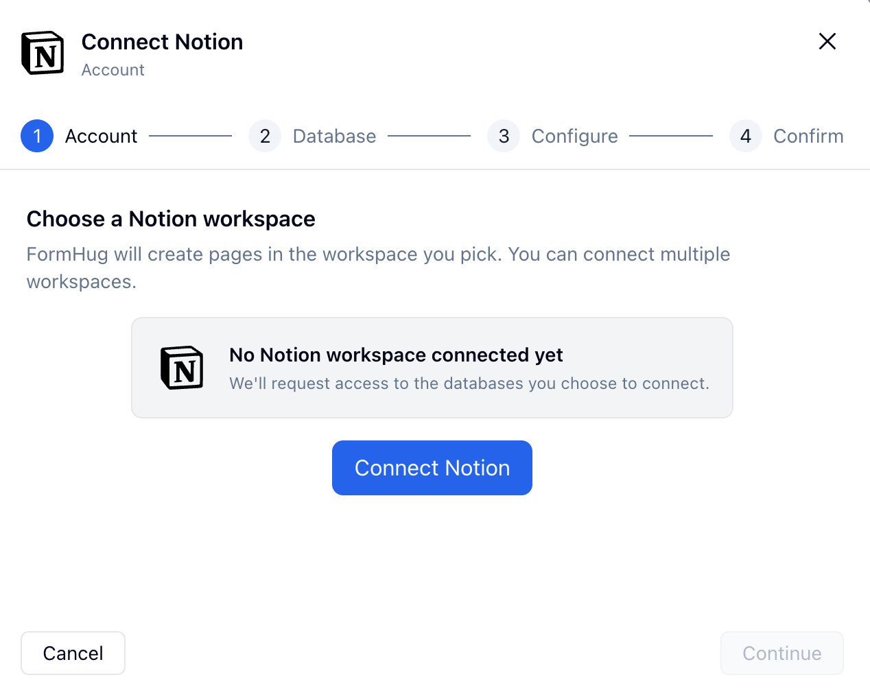This screenshot has width=870, height=697.
Task: Cancel the Notion connection dialog
Action: tap(73, 653)
